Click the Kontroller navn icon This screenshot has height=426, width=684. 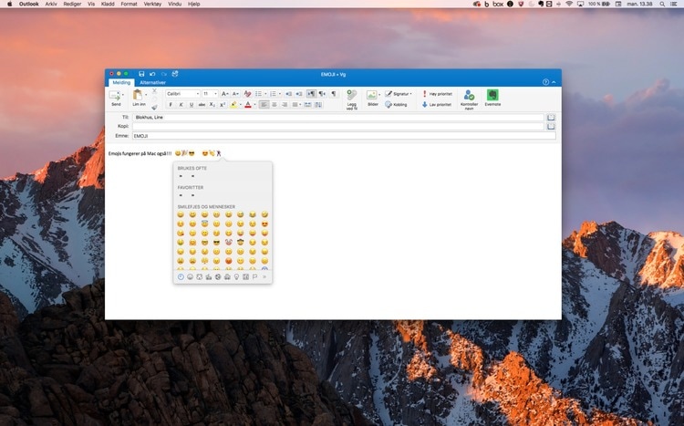(469, 97)
